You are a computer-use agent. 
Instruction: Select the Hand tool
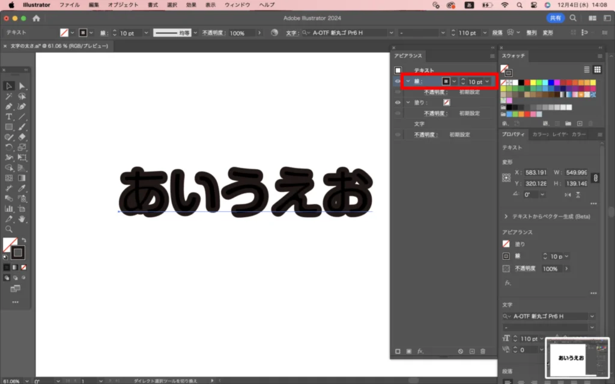pos(22,219)
